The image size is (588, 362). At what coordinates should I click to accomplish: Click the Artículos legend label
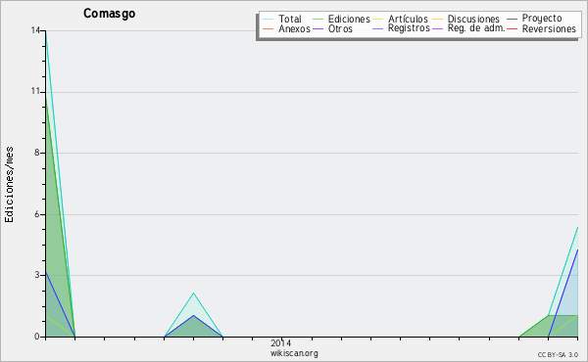tap(408, 19)
